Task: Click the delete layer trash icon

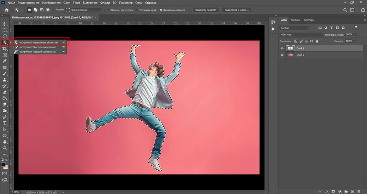Action: pyautogui.click(x=359, y=191)
